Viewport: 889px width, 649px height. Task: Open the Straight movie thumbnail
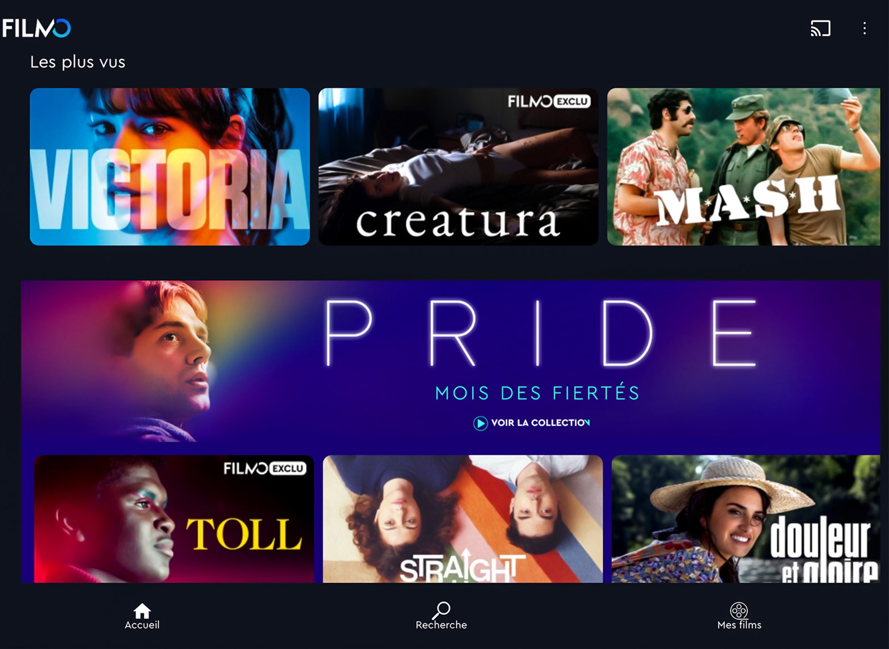463,519
